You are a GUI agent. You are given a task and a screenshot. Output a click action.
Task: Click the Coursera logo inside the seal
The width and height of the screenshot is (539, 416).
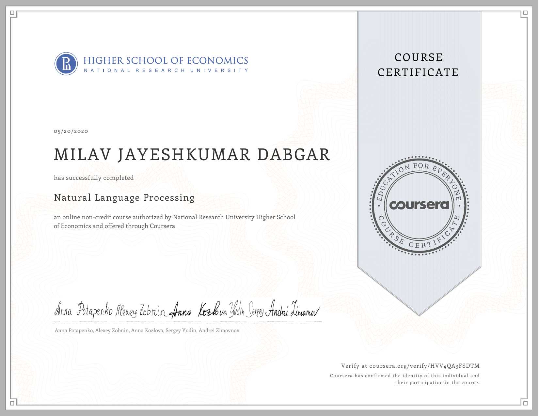click(x=419, y=205)
